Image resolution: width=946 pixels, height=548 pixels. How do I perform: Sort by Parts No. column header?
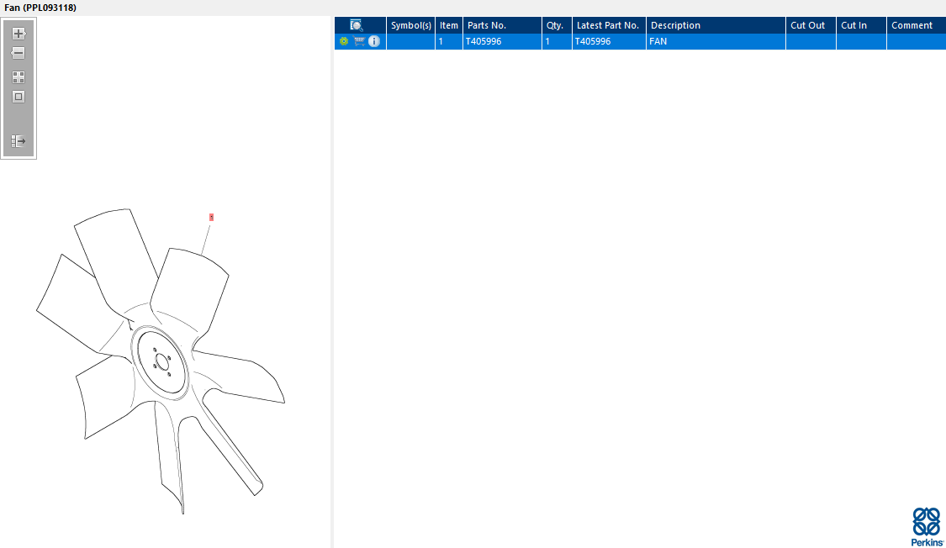point(502,25)
